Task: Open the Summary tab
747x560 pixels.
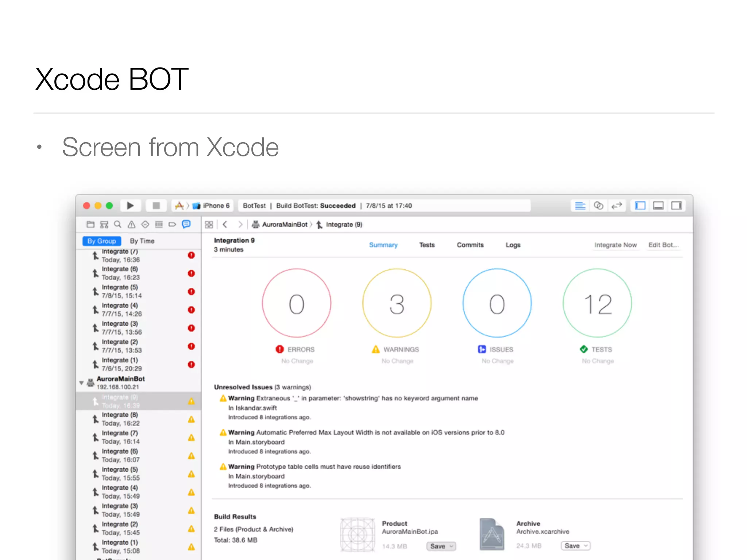Action: pos(383,245)
